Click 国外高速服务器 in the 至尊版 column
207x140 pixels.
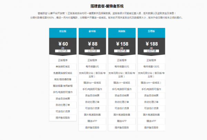click(151, 115)
